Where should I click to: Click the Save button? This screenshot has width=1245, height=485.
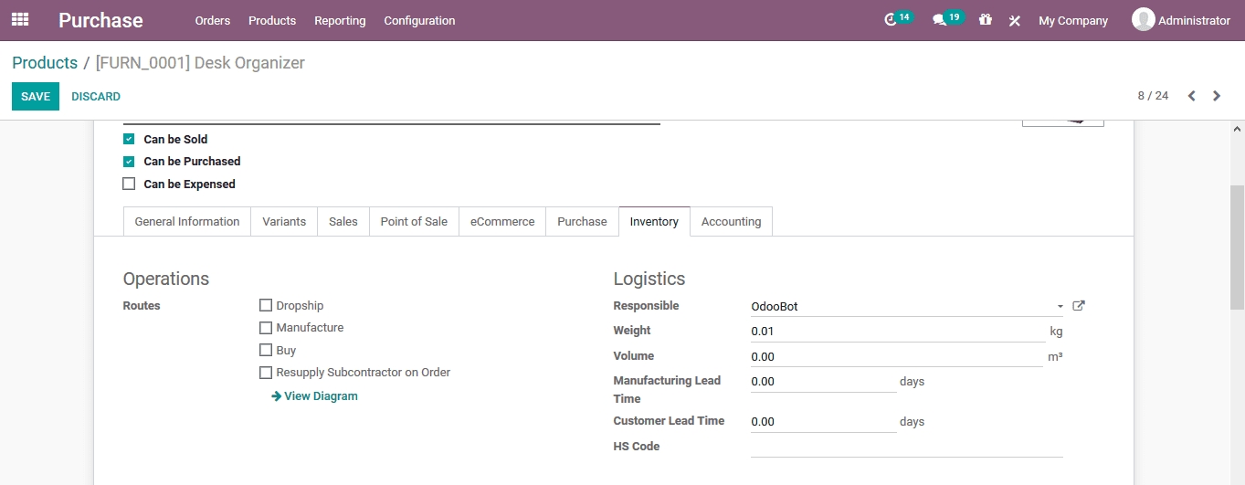tap(36, 97)
